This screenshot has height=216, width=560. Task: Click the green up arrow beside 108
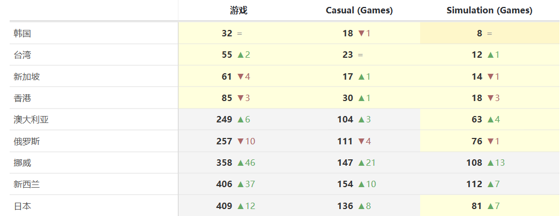click(490, 163)
